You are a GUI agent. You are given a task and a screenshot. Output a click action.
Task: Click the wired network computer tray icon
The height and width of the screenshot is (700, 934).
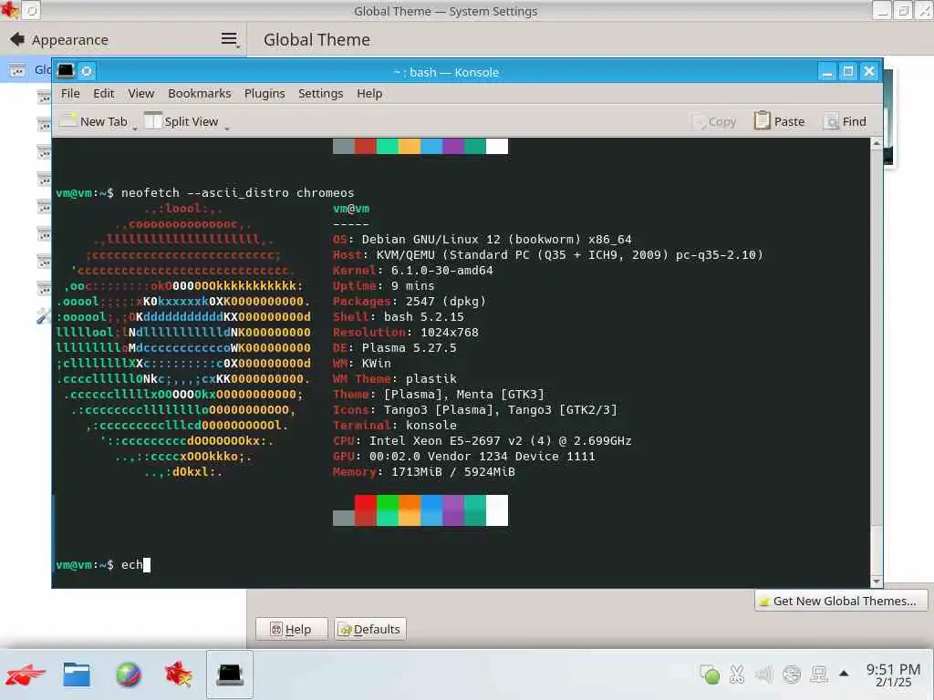pyautogui.click(x=819, y=674)
